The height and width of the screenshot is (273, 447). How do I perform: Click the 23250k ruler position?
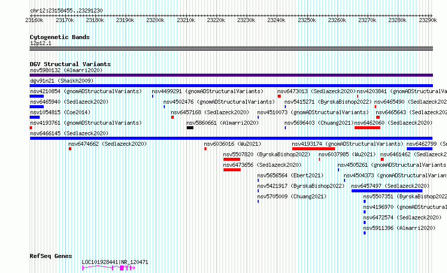[x=307, y=20]
